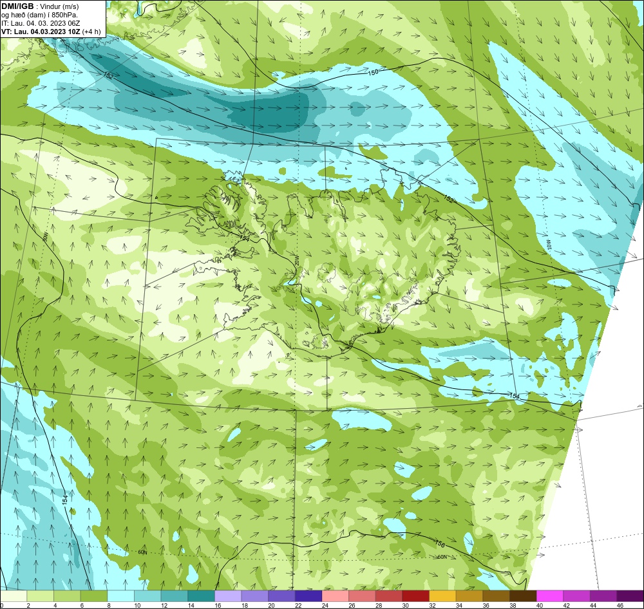Viewport: 644px width, 609px height.
Task: Pick the dark red 30–32 m/s legend swatch
Action: [x=415, y=595]
